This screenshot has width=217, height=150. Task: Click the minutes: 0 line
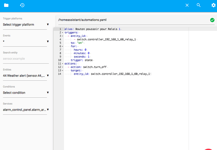[x=82, y=53]
